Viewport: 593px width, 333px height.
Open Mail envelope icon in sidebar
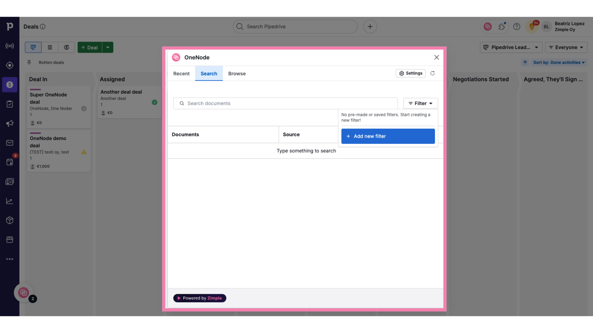pos(10,143)
